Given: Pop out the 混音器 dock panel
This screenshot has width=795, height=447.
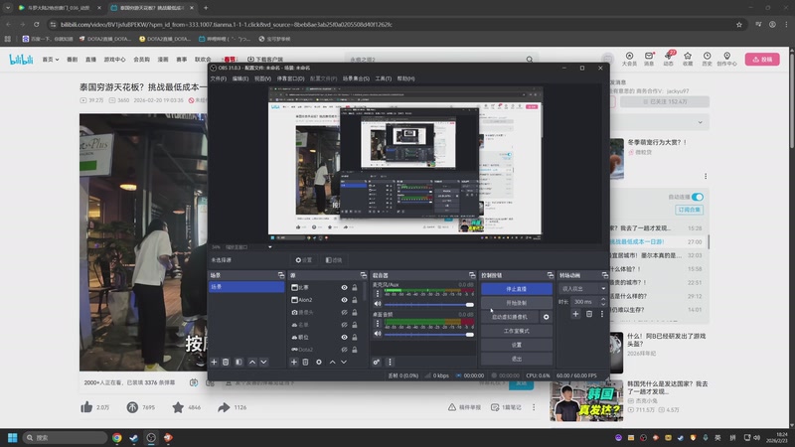Looking at the screenshot, I should pyautogui.click(x=472, y=275).
